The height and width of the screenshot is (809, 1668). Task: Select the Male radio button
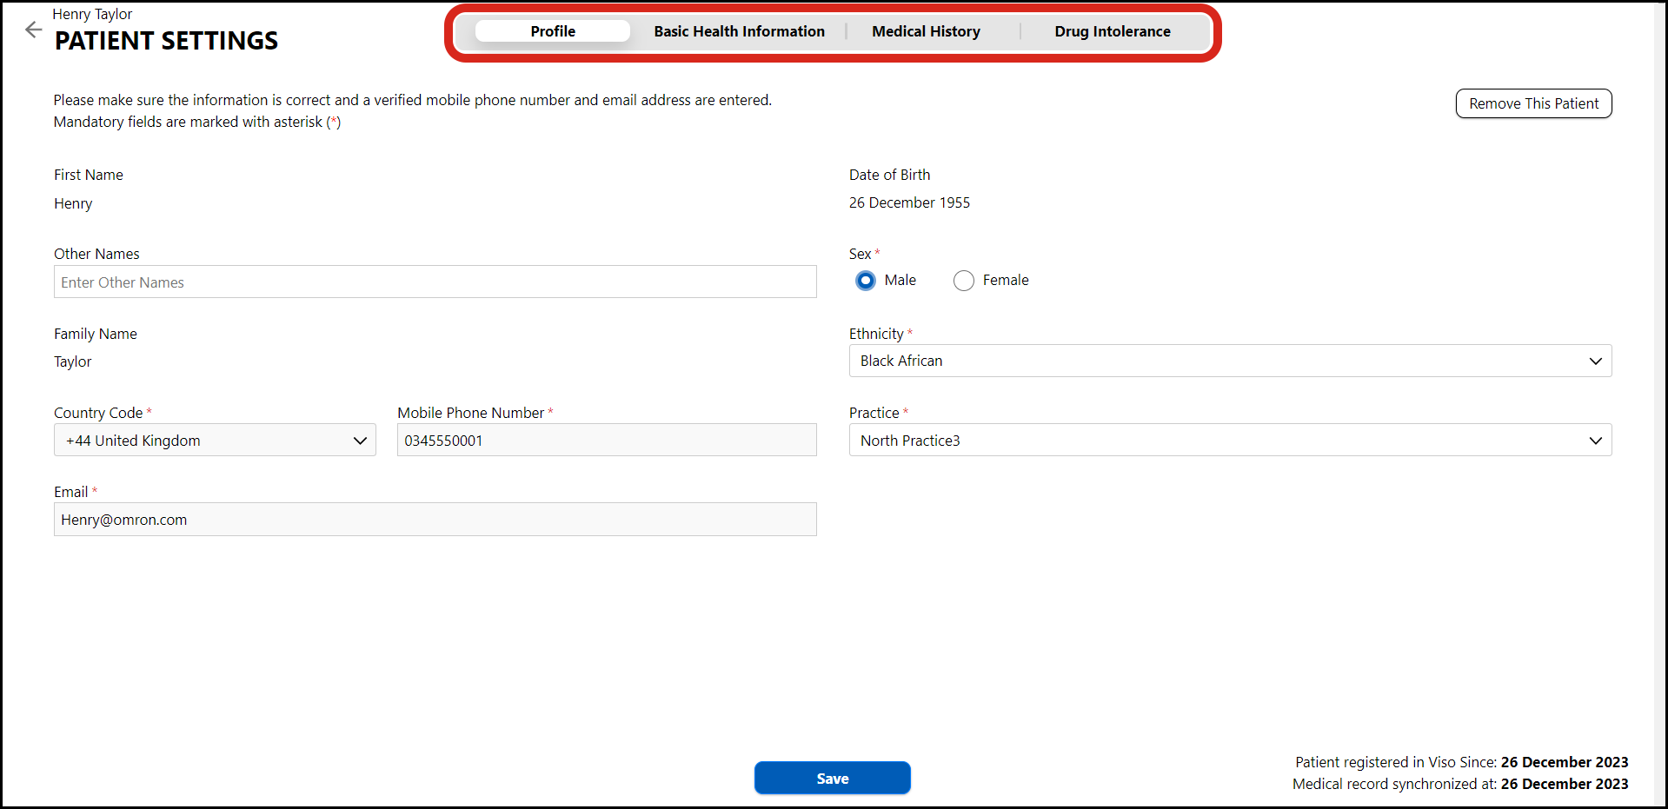tap(865, 281)
